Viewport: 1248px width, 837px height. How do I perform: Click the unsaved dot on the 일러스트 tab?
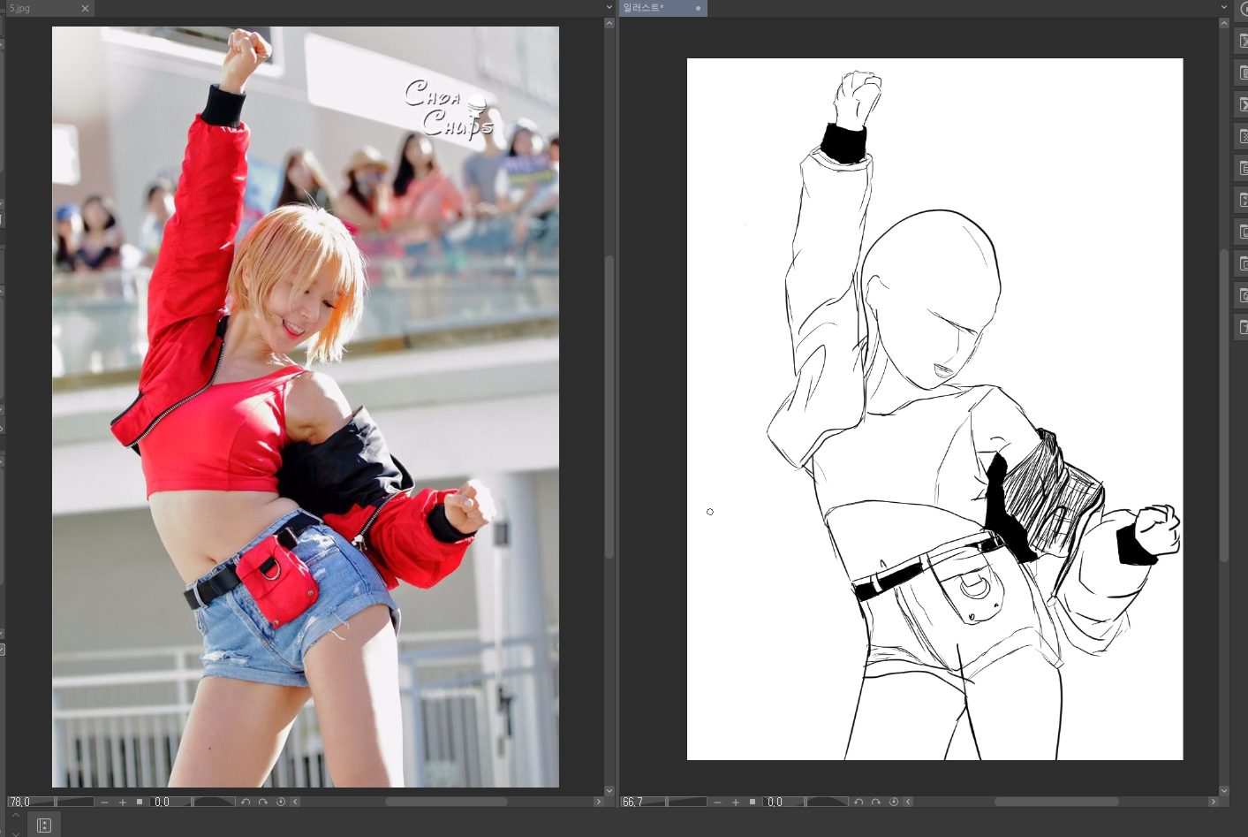coord(698,8)
